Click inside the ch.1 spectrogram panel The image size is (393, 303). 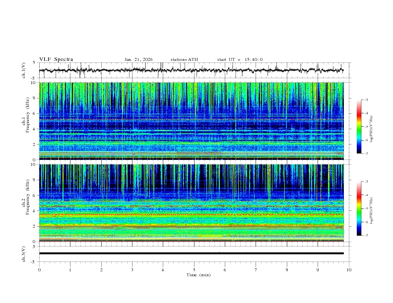click(194, 121)
